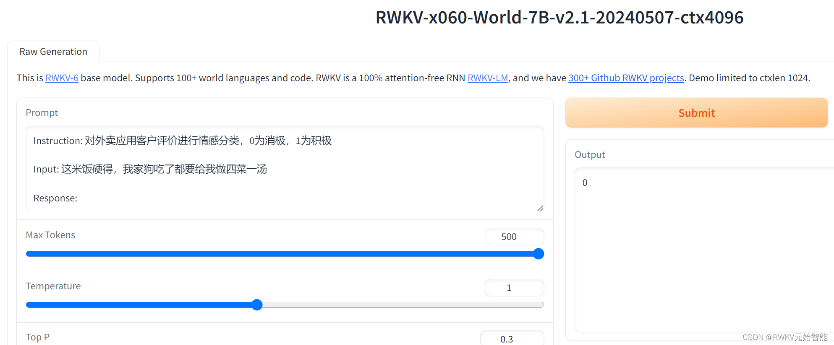Click the Input line in the prompt
Screen dimensions: 834x345
(x=150, y=169)
